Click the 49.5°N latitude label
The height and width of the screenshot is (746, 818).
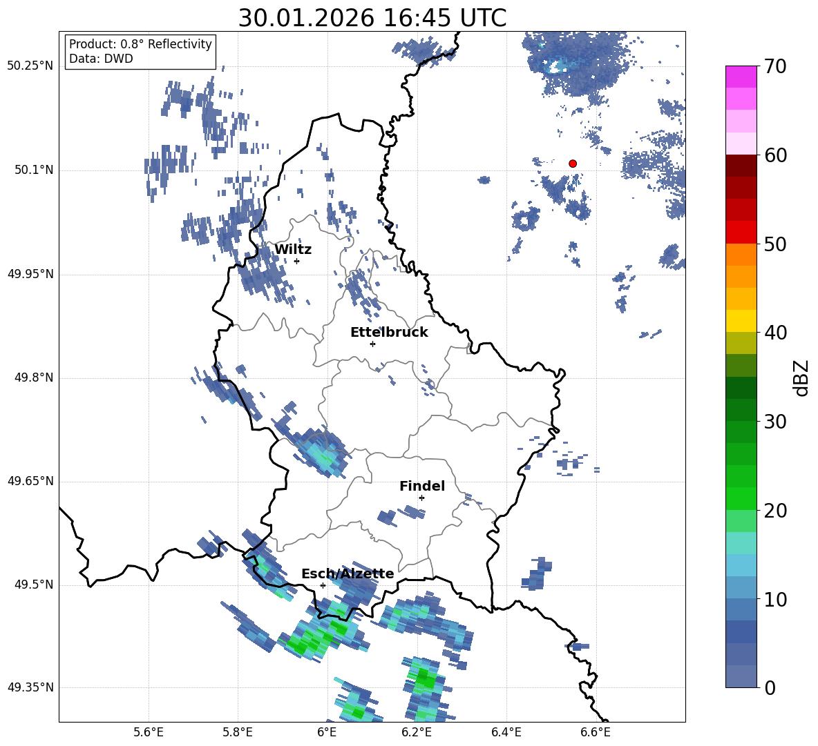tap(33, 585)
